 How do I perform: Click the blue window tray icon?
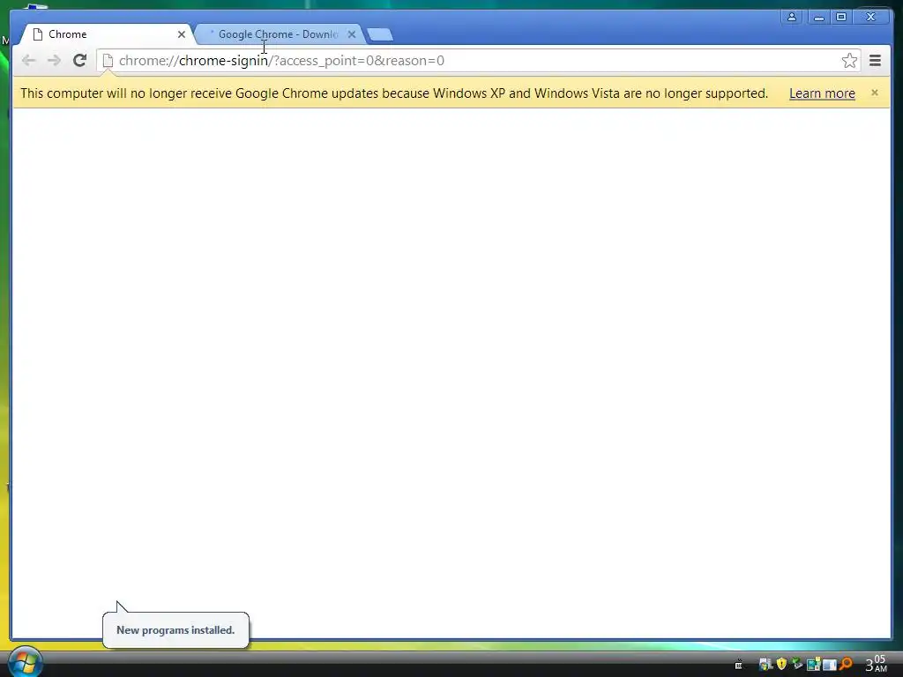click(829, 665)
